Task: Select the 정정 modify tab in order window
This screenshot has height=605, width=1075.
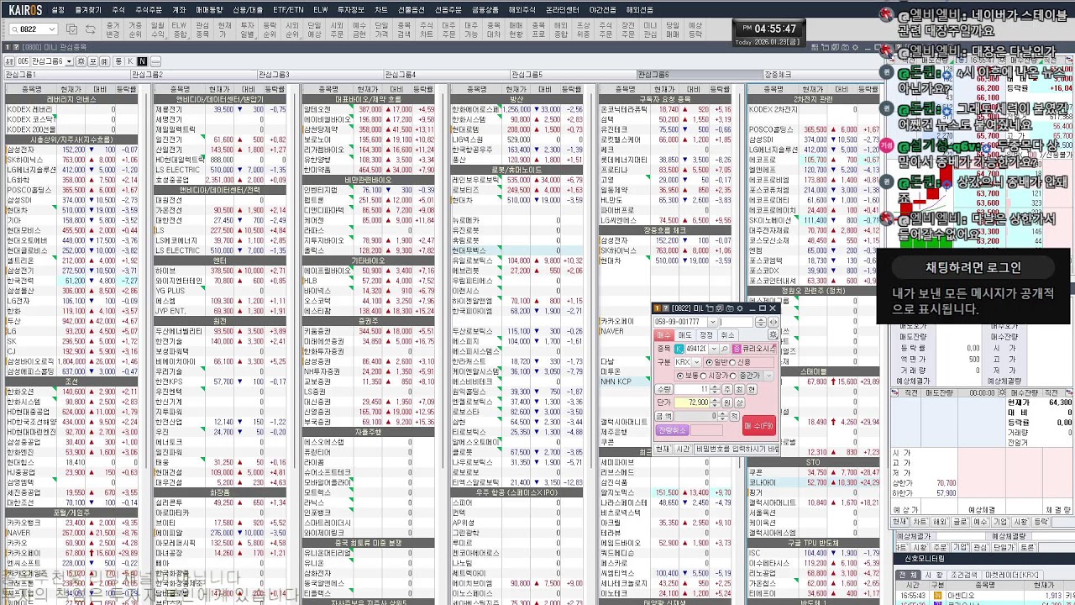Action: point(706,335)
